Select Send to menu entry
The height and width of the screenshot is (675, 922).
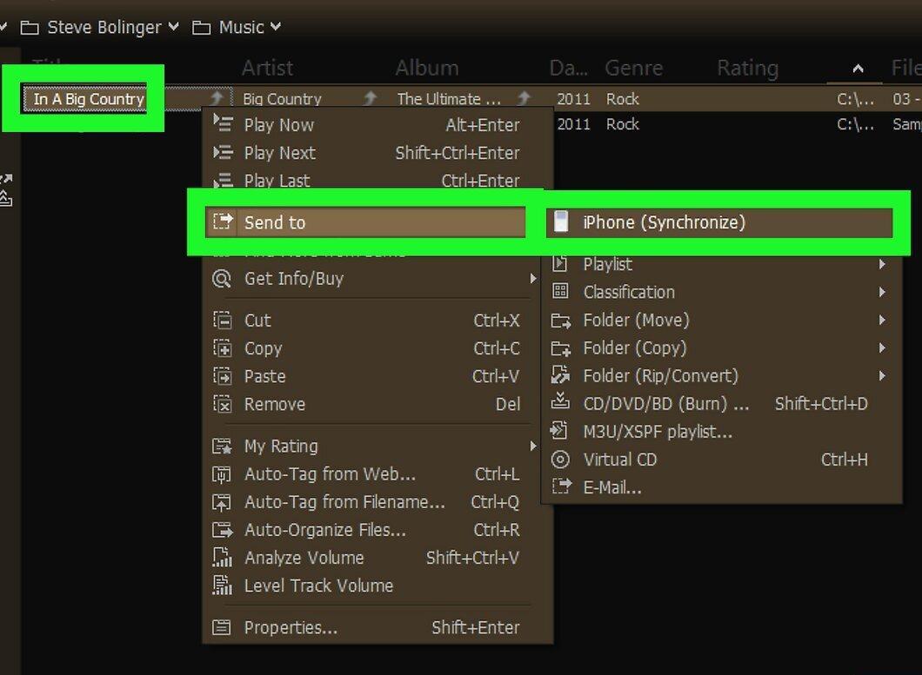[365, 222]
